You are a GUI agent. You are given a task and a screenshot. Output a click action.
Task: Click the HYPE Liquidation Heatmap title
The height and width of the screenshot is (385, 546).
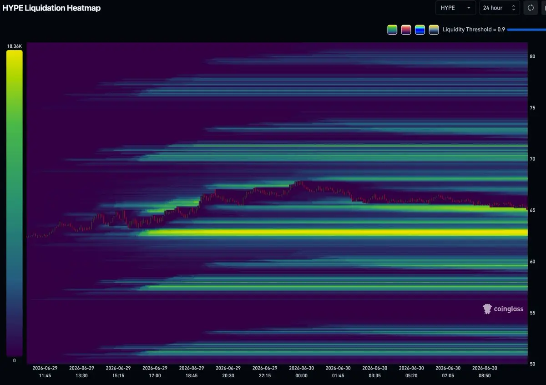tap(51, 8)
